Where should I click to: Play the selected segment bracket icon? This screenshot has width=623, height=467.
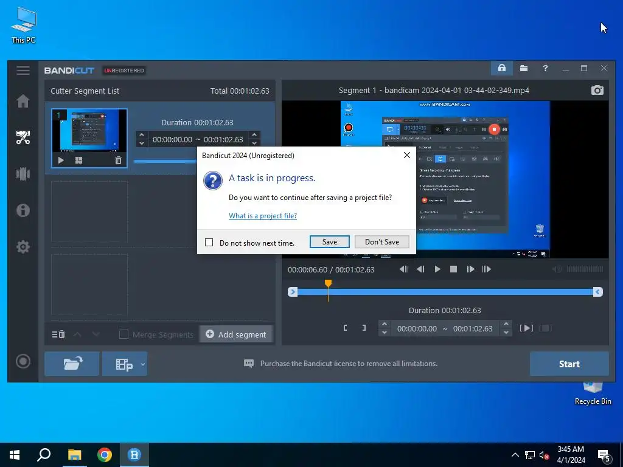coord(526,328)
